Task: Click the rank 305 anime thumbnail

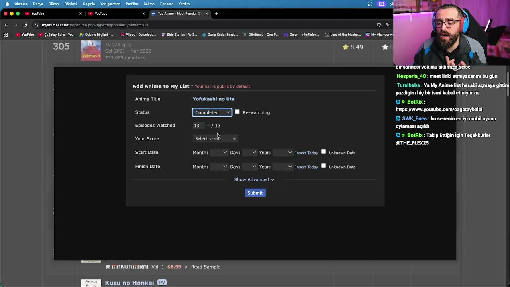Action: (91, 50)
